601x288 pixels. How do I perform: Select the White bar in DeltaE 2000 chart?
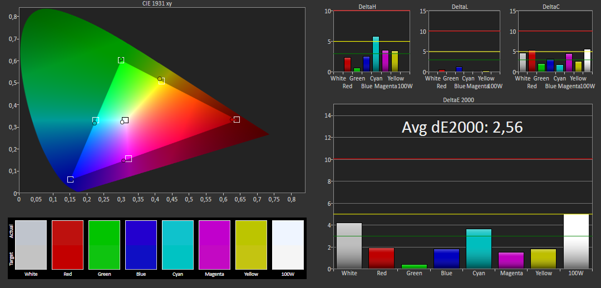click(x=349, y=246)
